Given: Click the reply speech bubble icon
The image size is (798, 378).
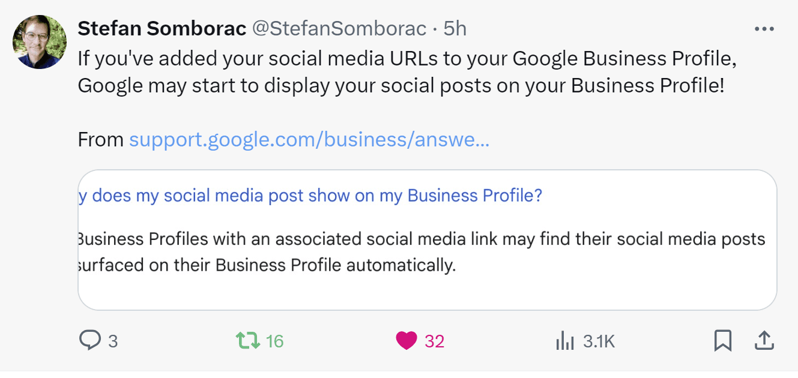Looking at the screenshot, I should 89,341.
